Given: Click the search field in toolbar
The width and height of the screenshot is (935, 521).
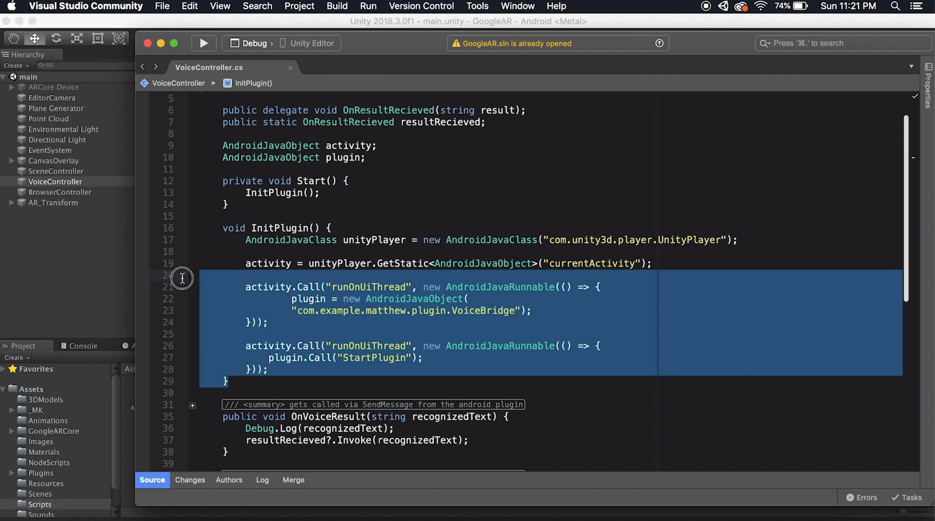Looking at the screenshot, I should pyautogui.click(x=841, y=43).
